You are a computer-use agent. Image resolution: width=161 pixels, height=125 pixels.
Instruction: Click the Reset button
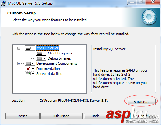coord(23,116)
